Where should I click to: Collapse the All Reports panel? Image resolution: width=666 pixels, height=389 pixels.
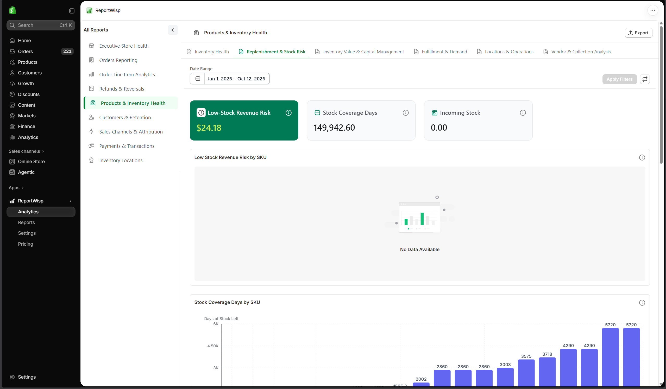(173, 30)
